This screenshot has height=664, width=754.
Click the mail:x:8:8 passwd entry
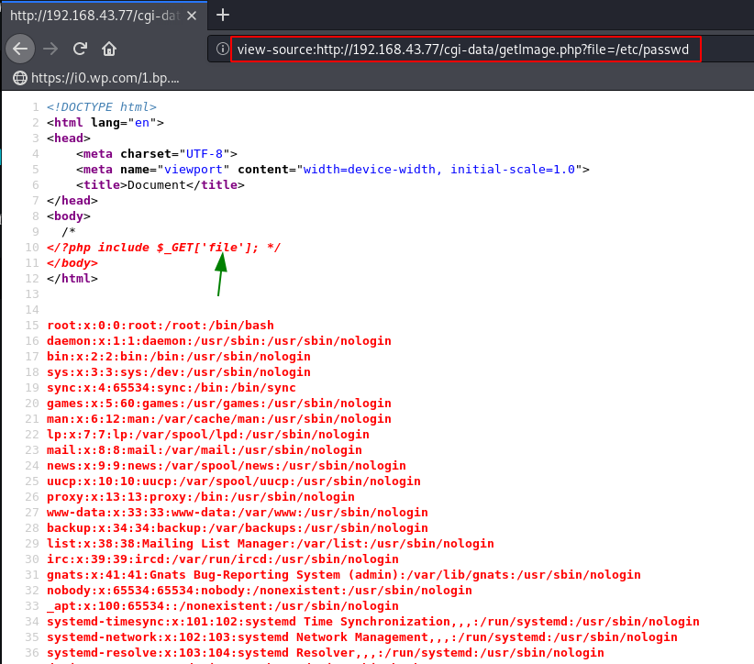(205, 450)
